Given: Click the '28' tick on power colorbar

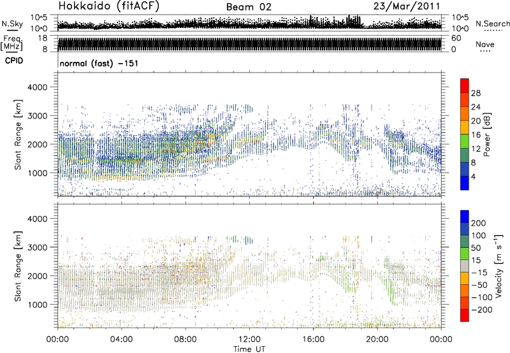Looking at the screenshot, I should 476,93.
